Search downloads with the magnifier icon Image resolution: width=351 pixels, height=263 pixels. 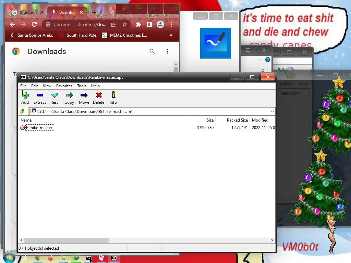[x=152, y=51]
